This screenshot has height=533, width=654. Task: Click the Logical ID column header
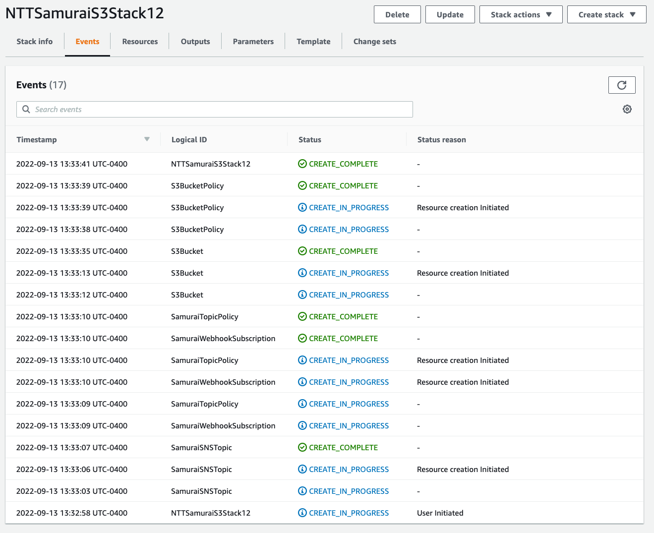189,140
